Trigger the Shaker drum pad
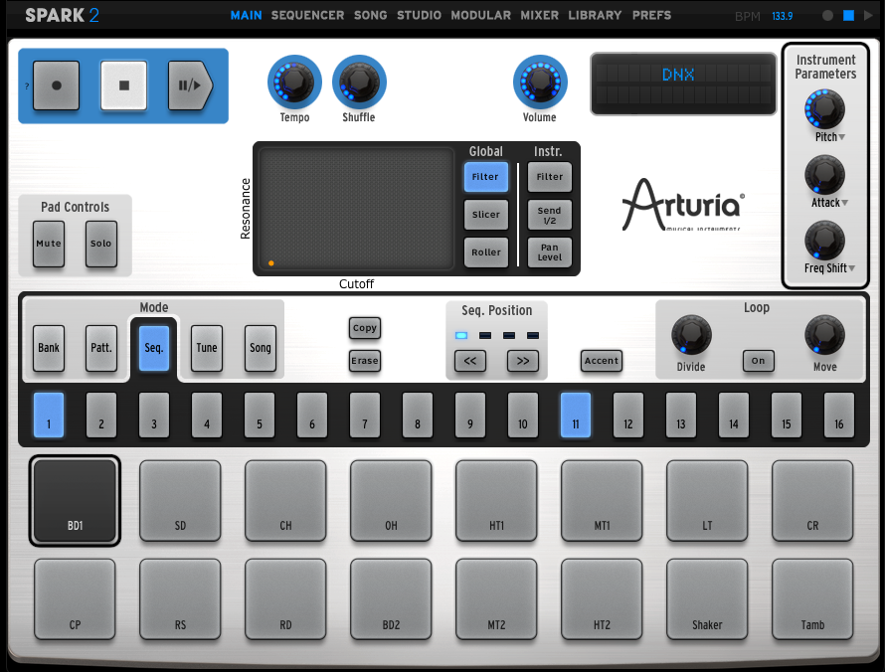 tap(707, 599)
